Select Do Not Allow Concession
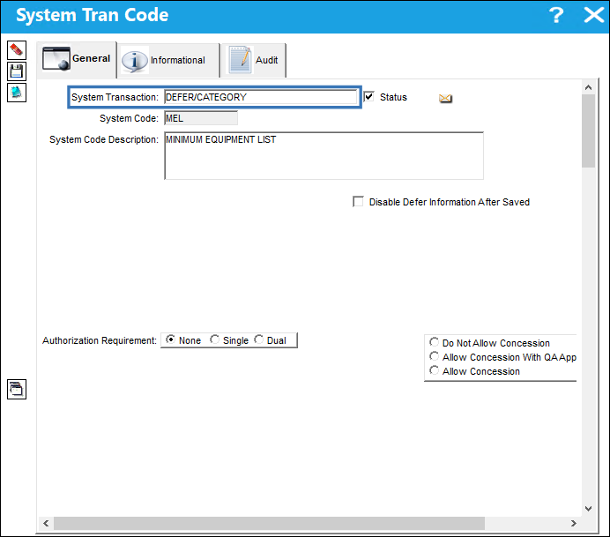Viewport: 610px width, 537px height. pyautogui.click(x=434, y=342)
